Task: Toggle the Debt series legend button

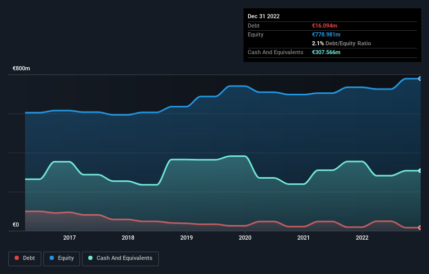Action: tap(25, 258)
